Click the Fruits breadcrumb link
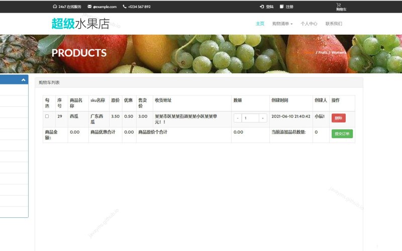The height and width of the screenshot is (251, 402). (323, 53)
